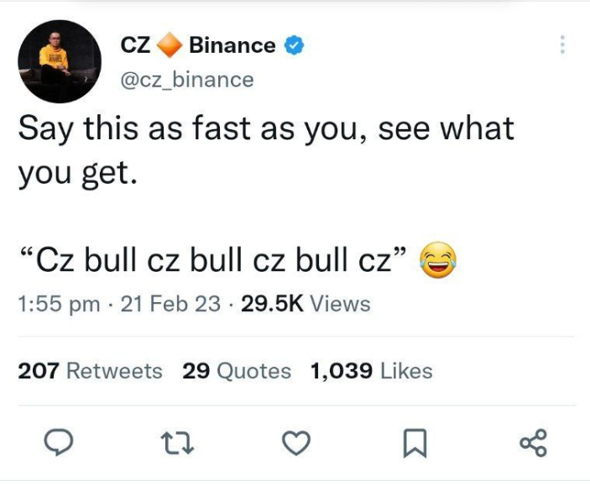This screenshot has height=485, width=590.
Task: Click the laughing crying emoji
Action: tap(435, 263)
